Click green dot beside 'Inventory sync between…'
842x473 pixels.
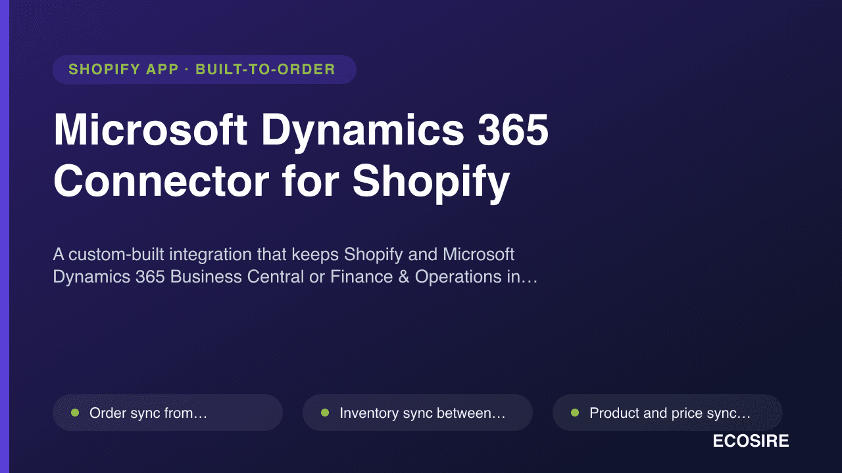325,413
